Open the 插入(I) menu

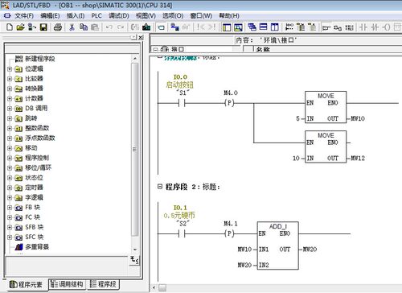[76, 16]
